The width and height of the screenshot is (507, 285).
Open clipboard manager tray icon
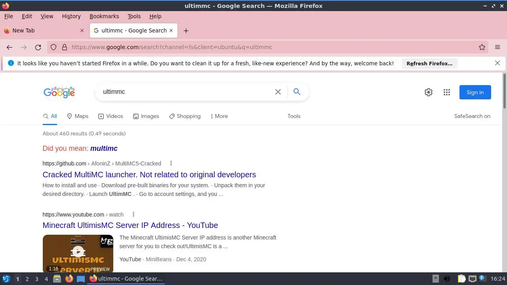pos(461,279)
